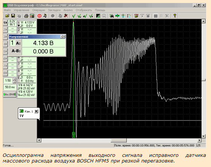
Task: Print the oscillogram with the printer icon
Action: tap(26, 16)
